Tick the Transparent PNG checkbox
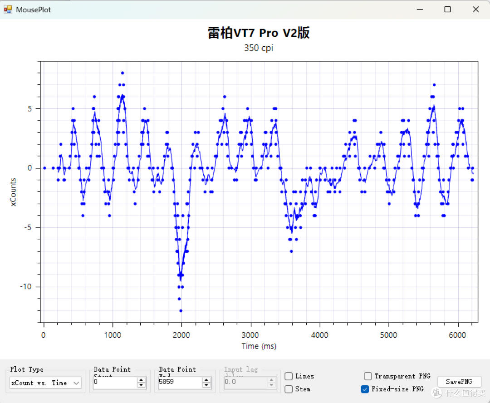Screen dimensions: 490x403 tap(368, 376)
